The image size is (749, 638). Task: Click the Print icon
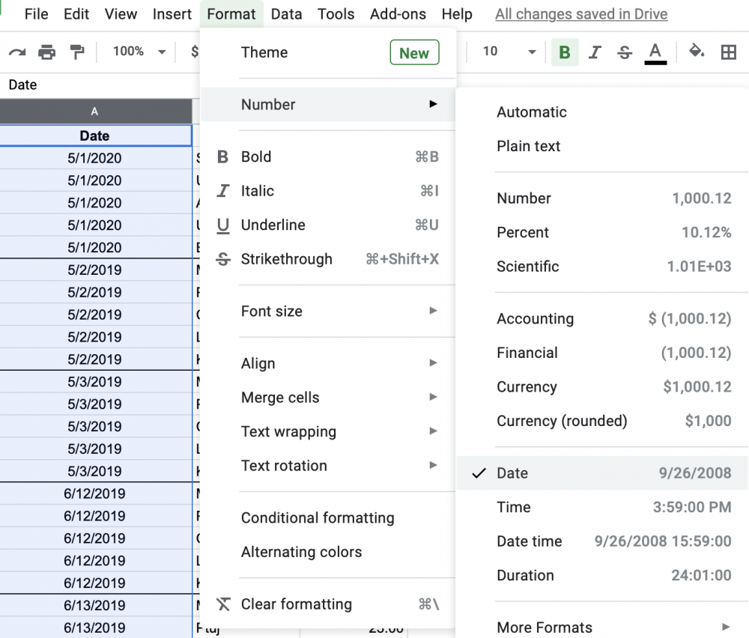pyautogui.click(x=47, y=52)
